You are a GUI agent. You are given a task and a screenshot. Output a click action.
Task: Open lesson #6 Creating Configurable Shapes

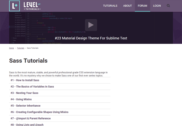[40, 112]
